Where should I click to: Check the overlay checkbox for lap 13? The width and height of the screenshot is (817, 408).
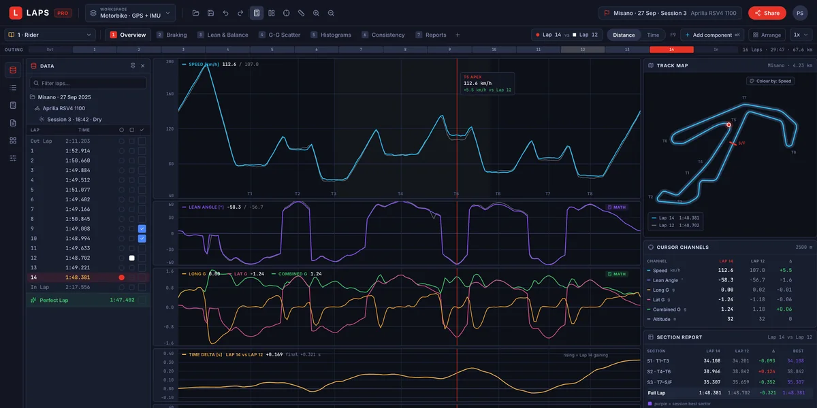tap(142, 268)
